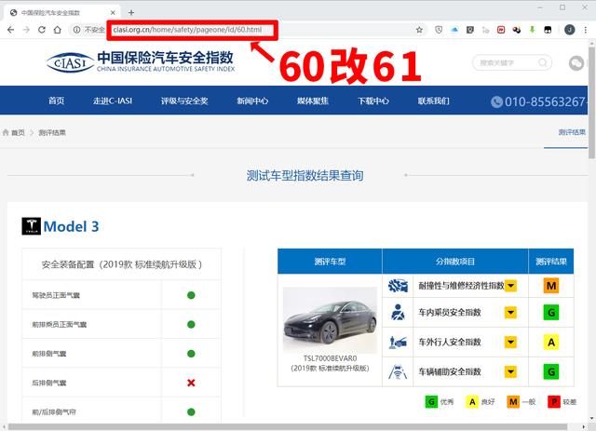
Task: Click the Model 3 title link
Action: pyautogui.click(x=71, y=226)
